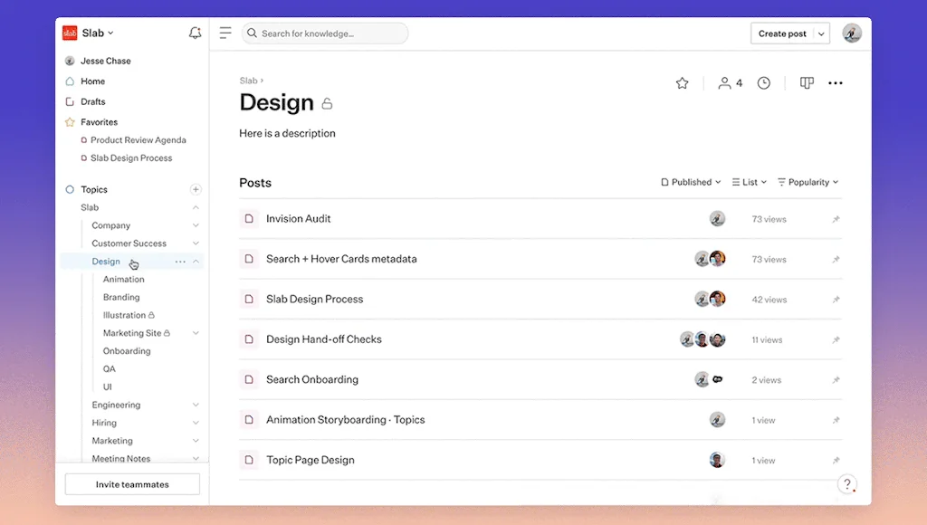Image resolution: width=927 pixels, height=525 pixels.
Task: Open the Published filter dropdown
Action: click(690, 182)
